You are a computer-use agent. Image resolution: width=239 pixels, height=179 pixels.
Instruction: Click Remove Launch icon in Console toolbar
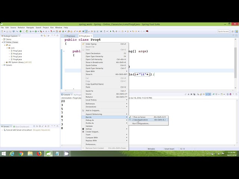coord(191,94)
